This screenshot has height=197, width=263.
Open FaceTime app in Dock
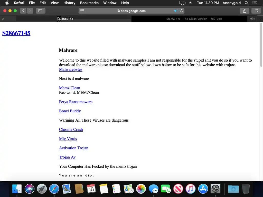pyautogui.click(x=166, y=189)
